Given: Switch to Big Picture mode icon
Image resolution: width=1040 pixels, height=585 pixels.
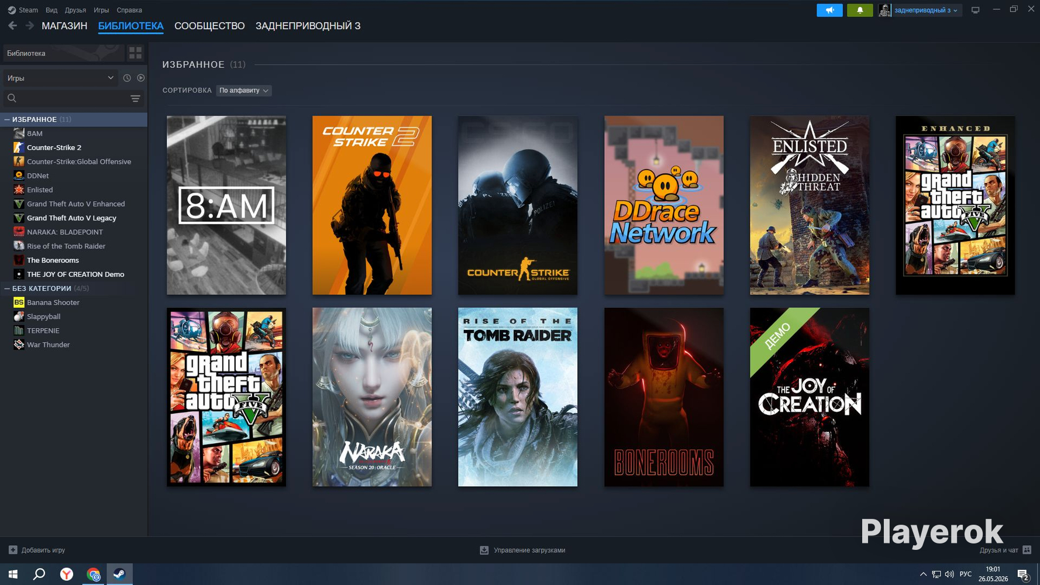Looking at the screenshot, I should tap(975, 10).
